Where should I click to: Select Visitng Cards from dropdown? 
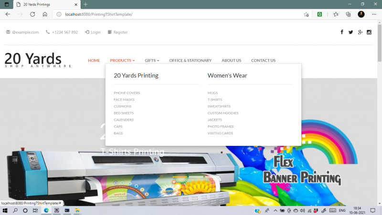pyautogui.click(x=220, y=133)
